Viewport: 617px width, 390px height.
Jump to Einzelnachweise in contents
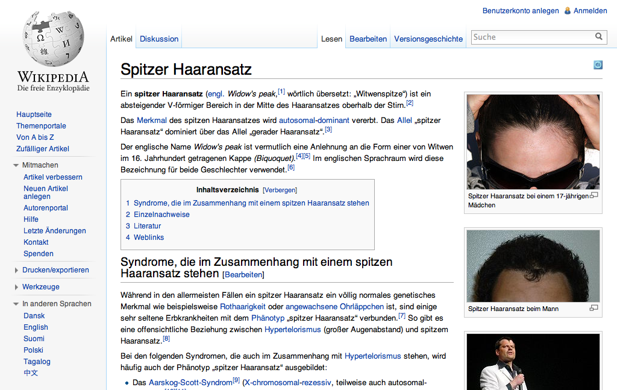pyautogui.click(x=157, y=215)
